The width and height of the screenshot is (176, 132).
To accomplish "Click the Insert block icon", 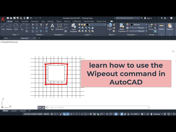I will [109, 27].
